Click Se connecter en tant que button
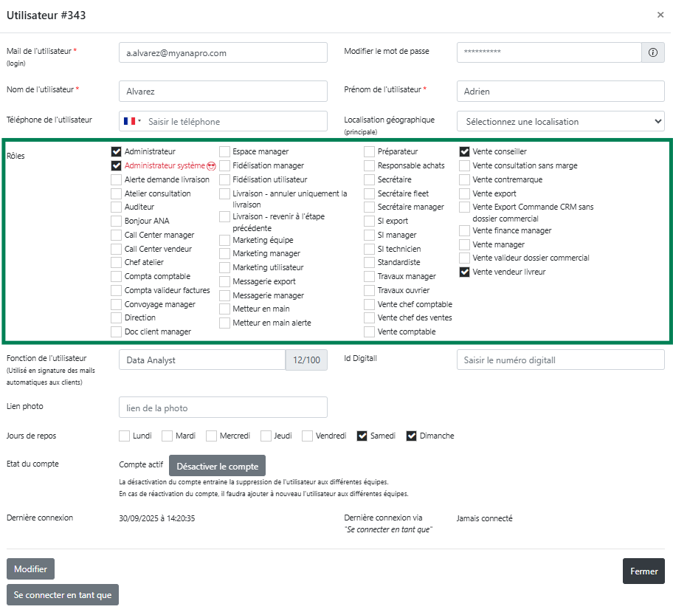 [x=62, y=595]
